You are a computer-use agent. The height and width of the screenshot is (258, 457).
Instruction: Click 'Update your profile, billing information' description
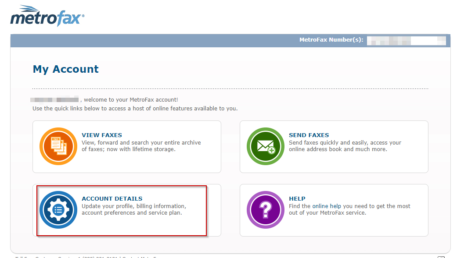(134, 209)
